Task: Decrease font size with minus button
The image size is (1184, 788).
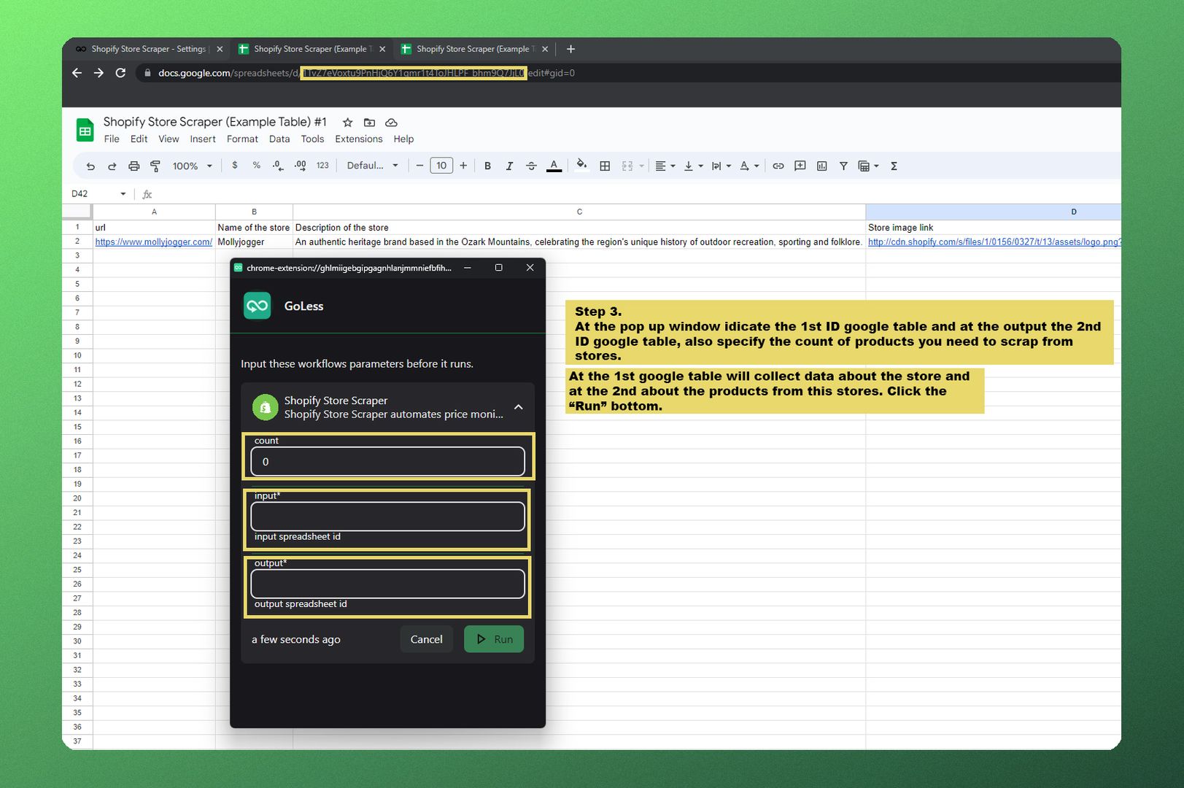Action: coord(419,166)
